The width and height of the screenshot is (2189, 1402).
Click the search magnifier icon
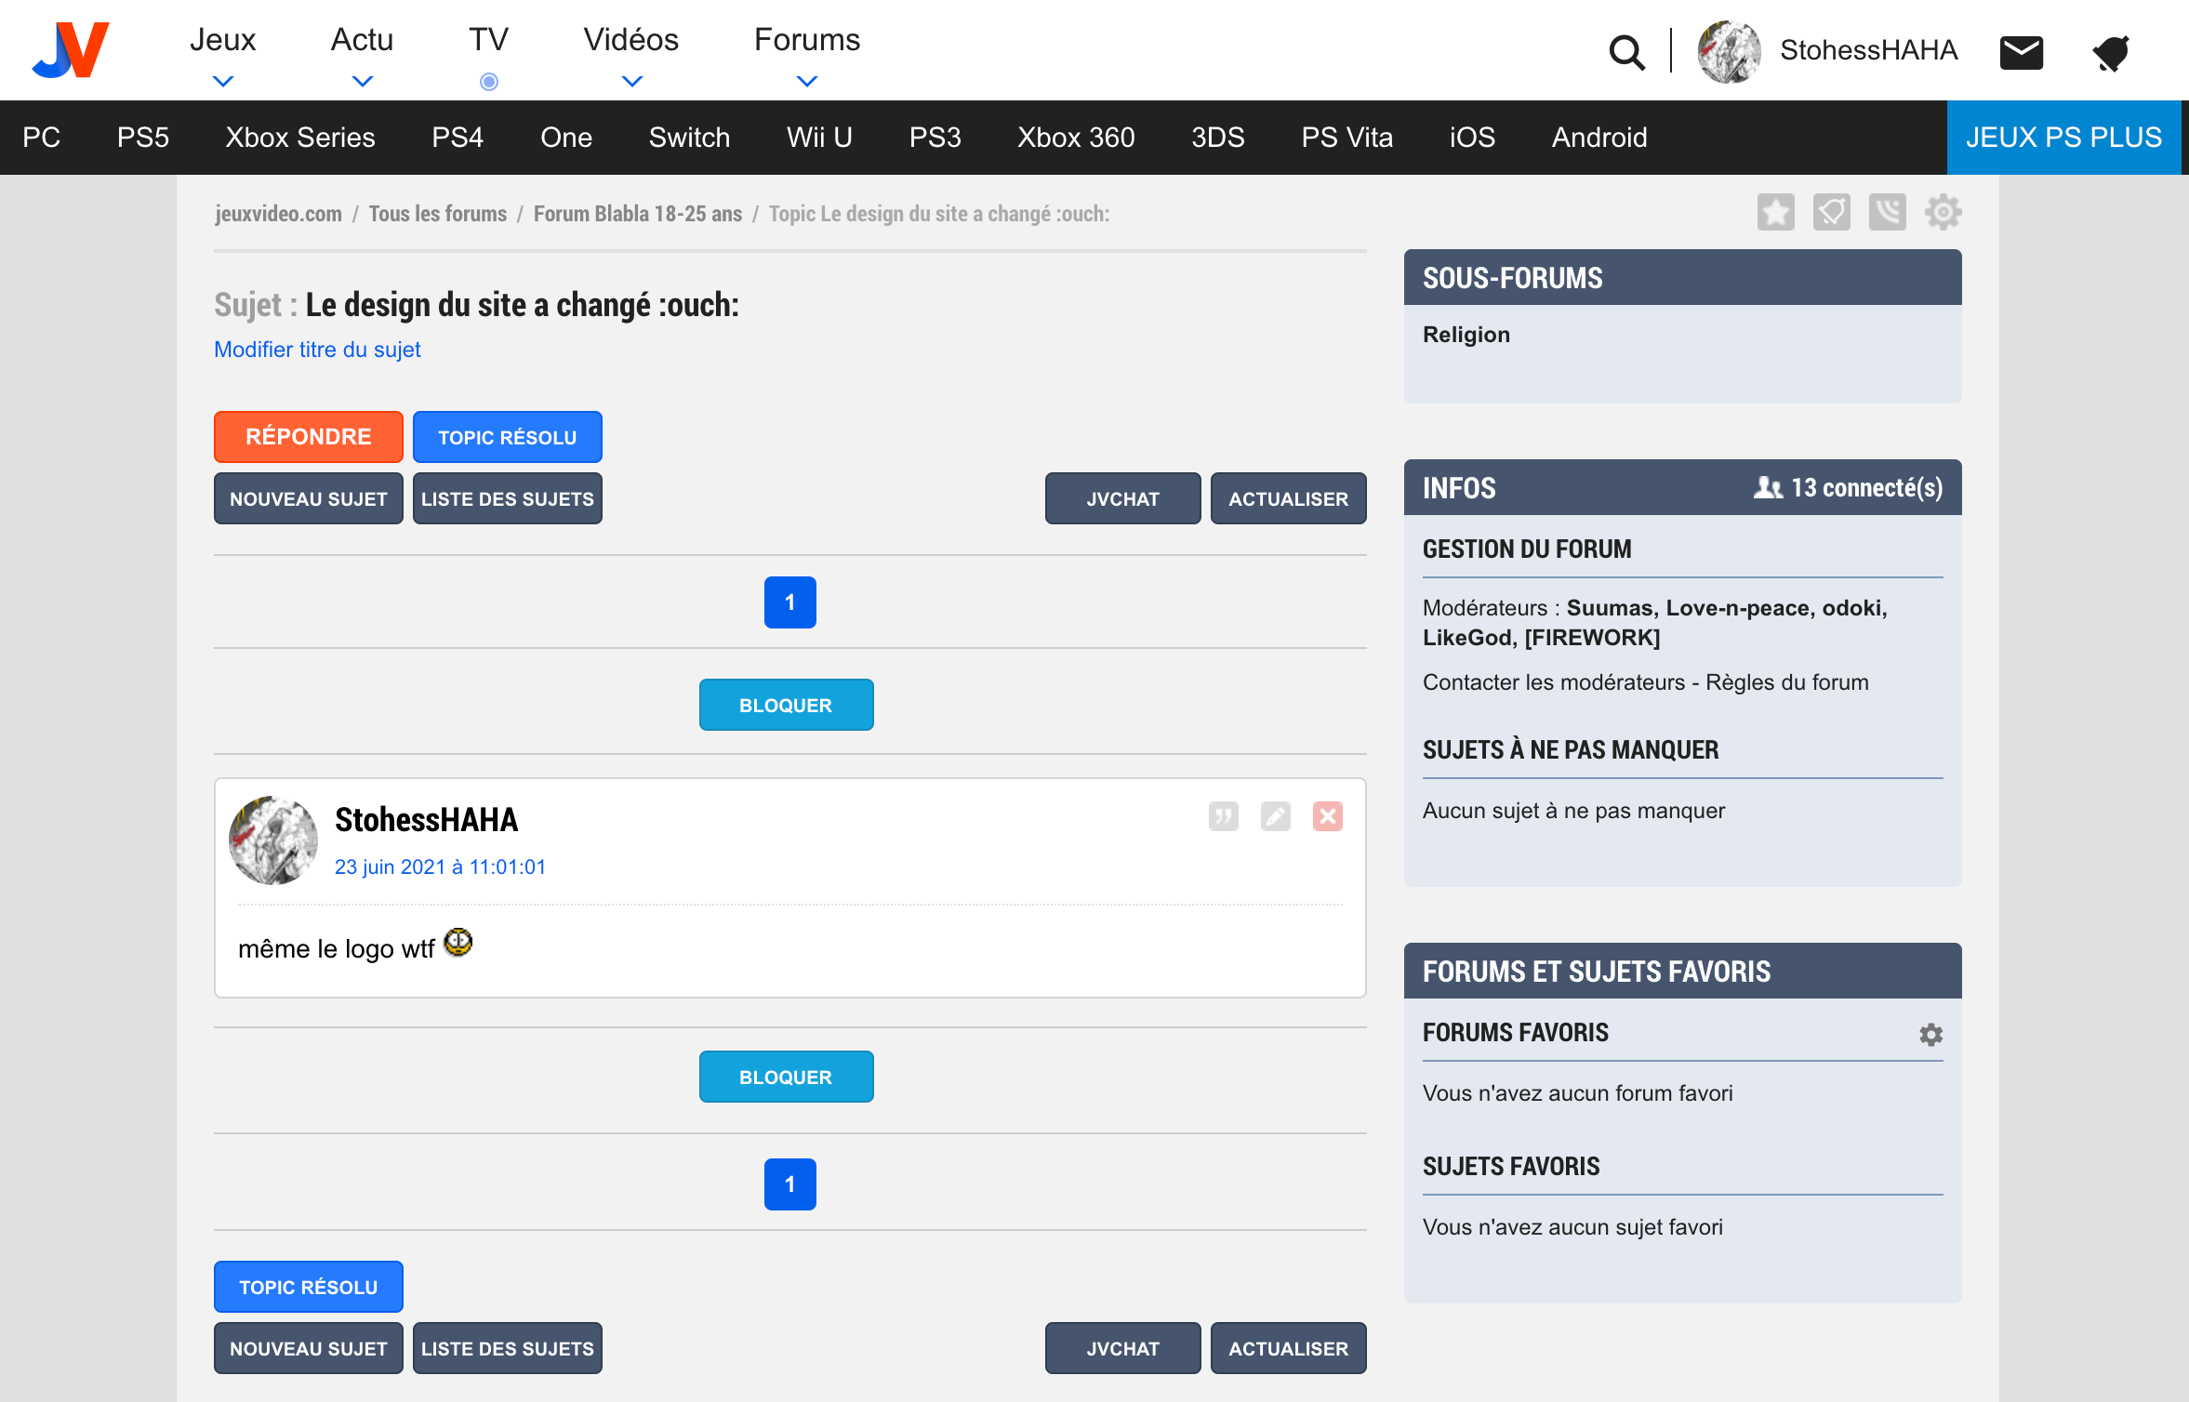coord(1626,52)
